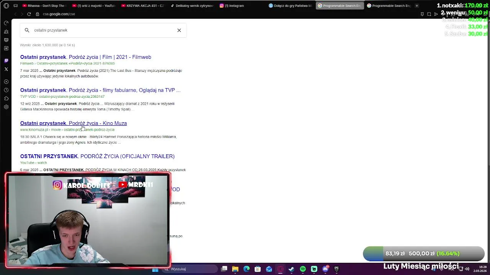This screenshot has height=275, width=490.
Task: Open history clock icon in sidebar
Action: coord(6,90)
